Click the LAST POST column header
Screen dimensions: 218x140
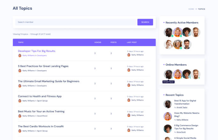pos(132,42)
